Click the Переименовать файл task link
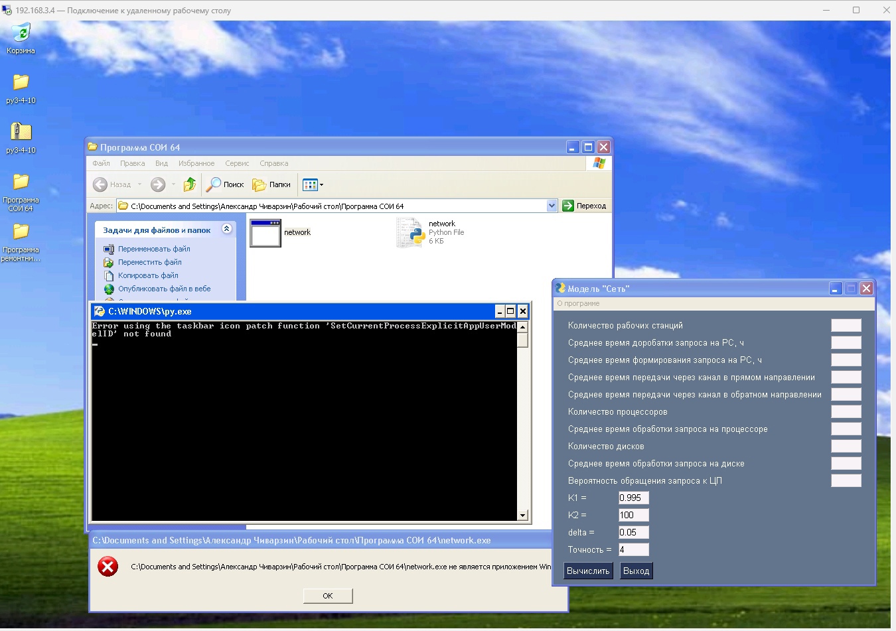 (x=154, y=249)
